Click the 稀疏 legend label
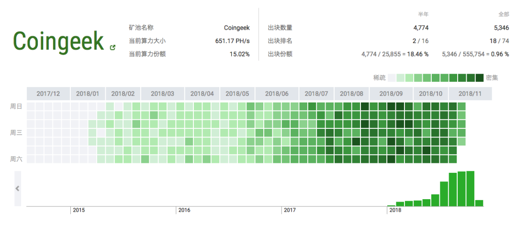This screenshot has width=517, height=226. pos(380,78)
